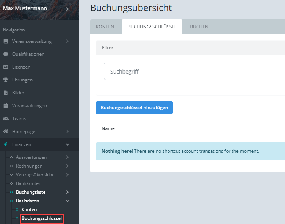Select Konten under Basisdaten
Screen dimensions: 285x224
tap(29, 210)
